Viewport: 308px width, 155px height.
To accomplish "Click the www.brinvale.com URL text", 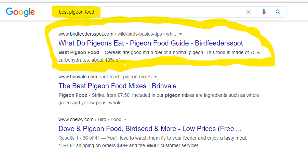I will [78, 77].
